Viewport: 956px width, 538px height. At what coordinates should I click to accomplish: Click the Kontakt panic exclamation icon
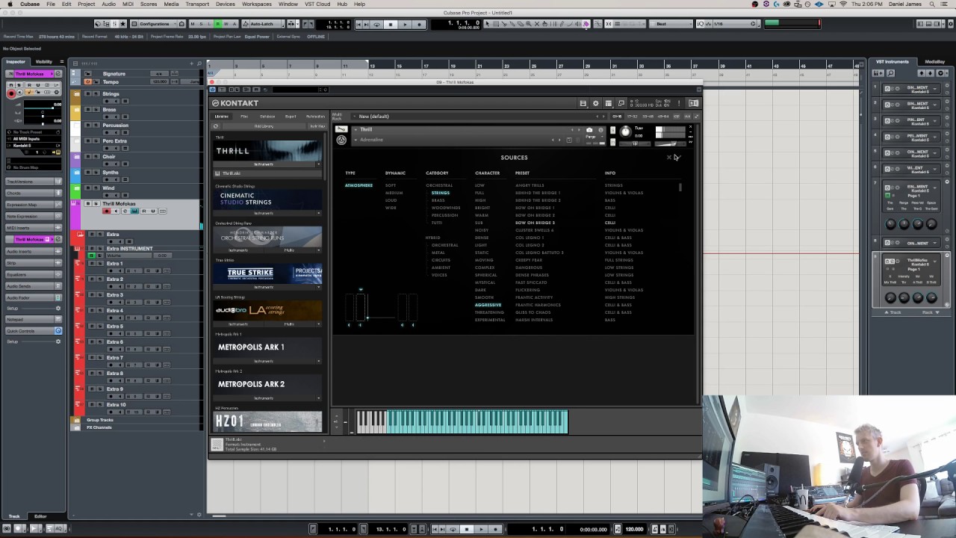(678, 103)
